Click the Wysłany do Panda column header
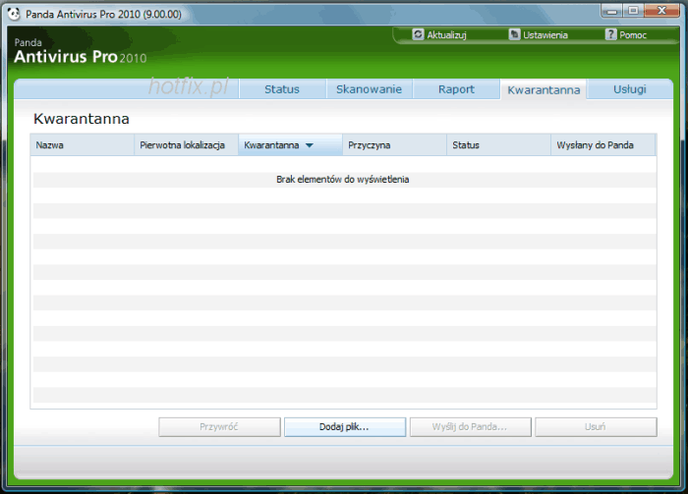Image resolution: width=688 pixels, height=494 pixels. point(602,145)
